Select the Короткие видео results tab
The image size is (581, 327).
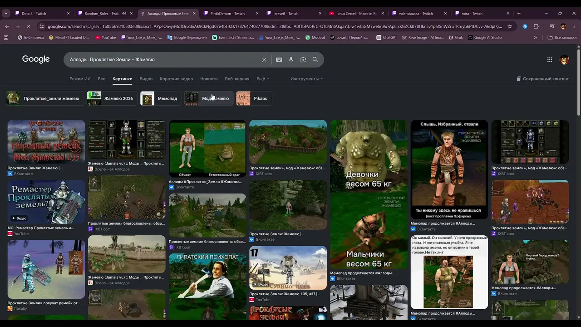pyautogui.click(x=176, y=79)
